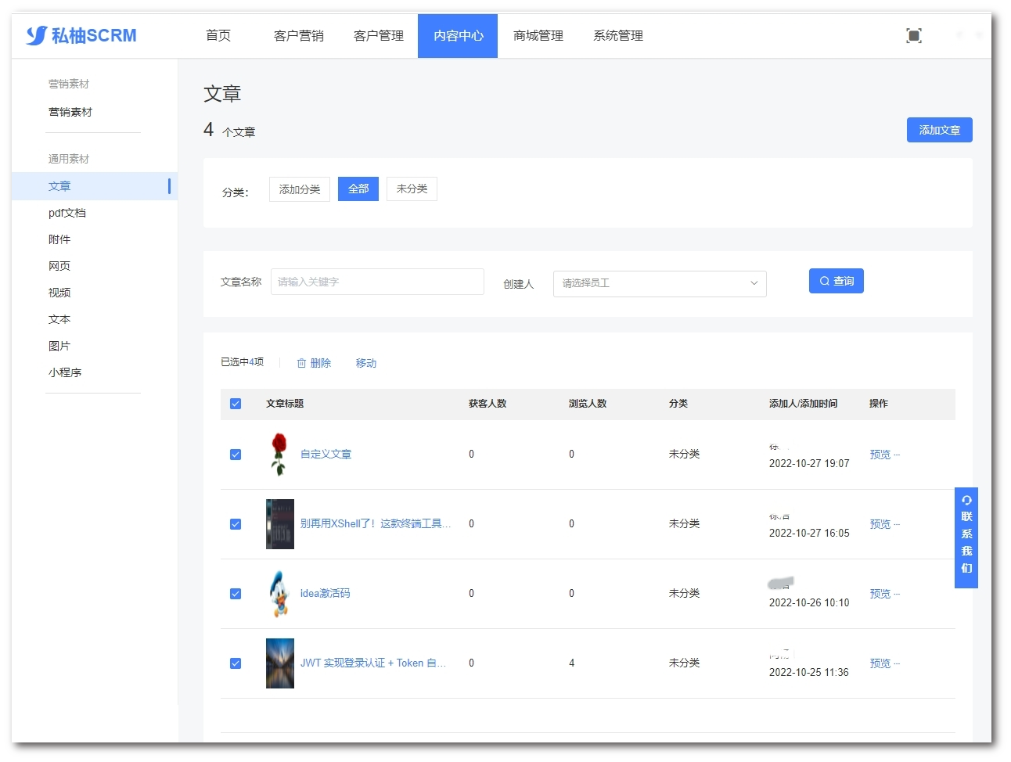Click the 查询 search button
Viewport: 1011px width, 762px height.
coord(836,281)
